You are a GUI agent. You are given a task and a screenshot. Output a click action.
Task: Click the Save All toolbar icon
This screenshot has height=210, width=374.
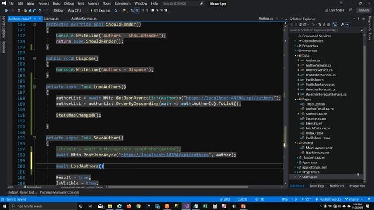click(34, 10)
